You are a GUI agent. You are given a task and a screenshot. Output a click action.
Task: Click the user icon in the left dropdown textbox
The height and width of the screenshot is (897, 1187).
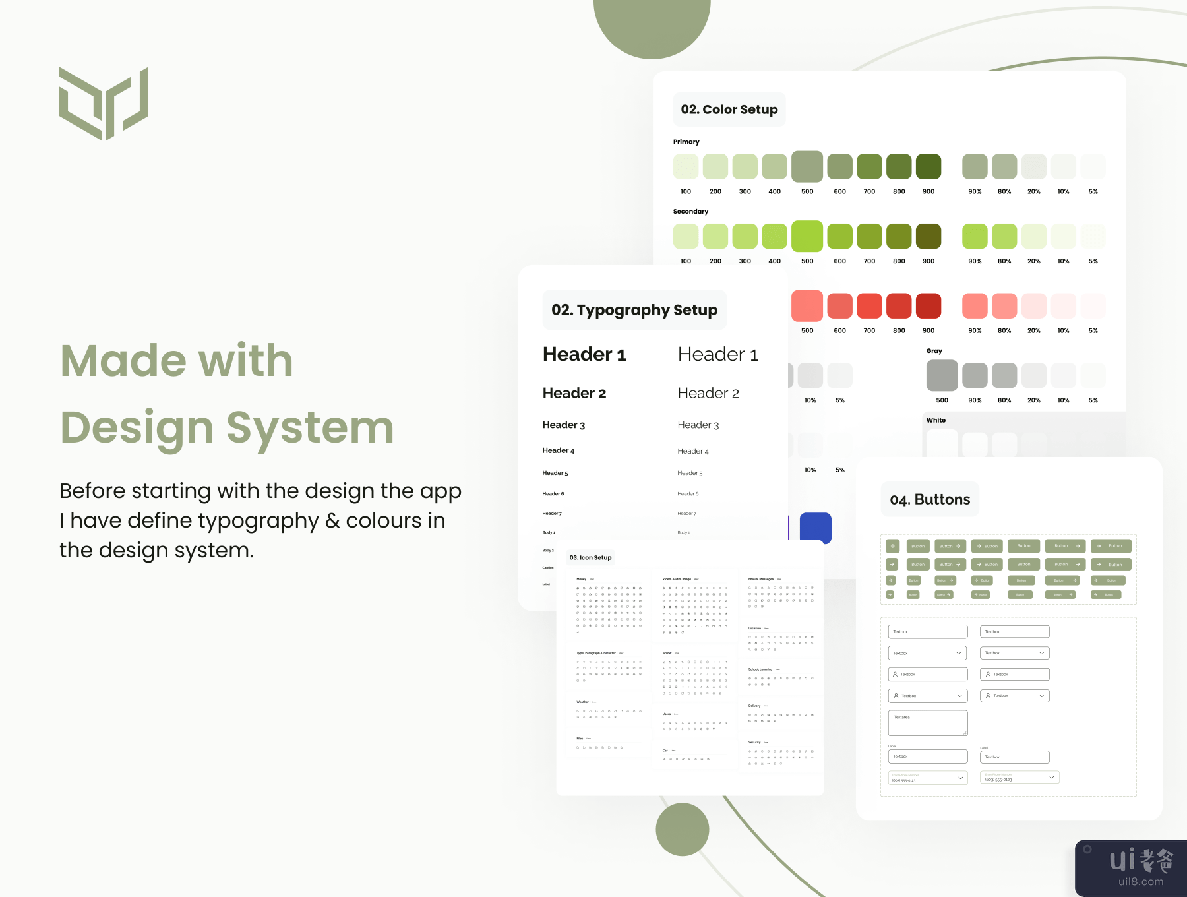click(x=896, y=696)
